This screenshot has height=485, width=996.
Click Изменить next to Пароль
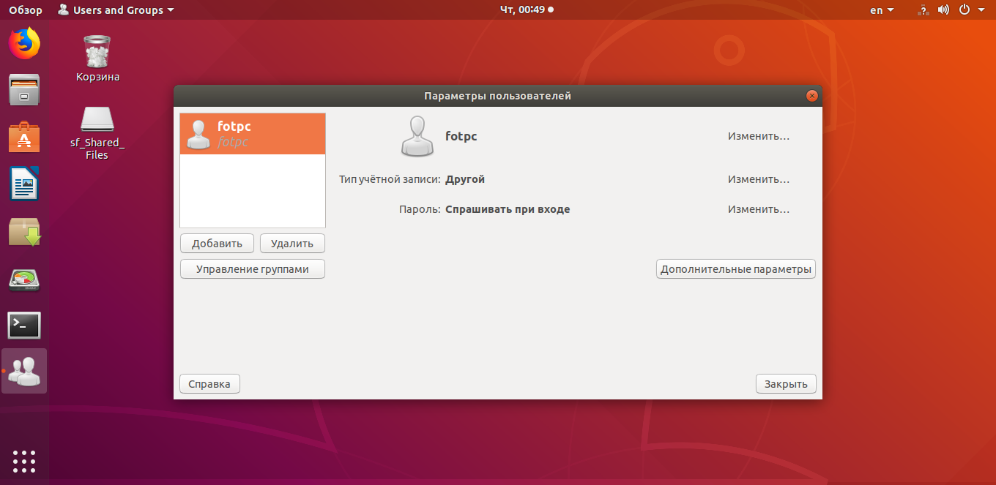[x=758, y=208]
